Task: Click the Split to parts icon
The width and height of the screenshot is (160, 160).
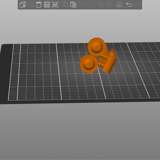Action: coord(109,5)
